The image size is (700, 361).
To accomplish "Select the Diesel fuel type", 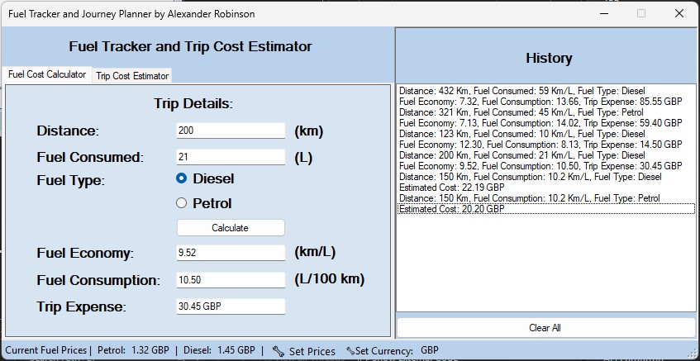I will point(182,178).
